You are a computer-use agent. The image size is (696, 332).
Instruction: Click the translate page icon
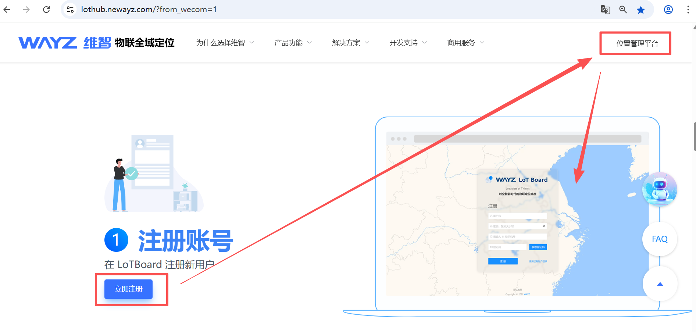605,10
